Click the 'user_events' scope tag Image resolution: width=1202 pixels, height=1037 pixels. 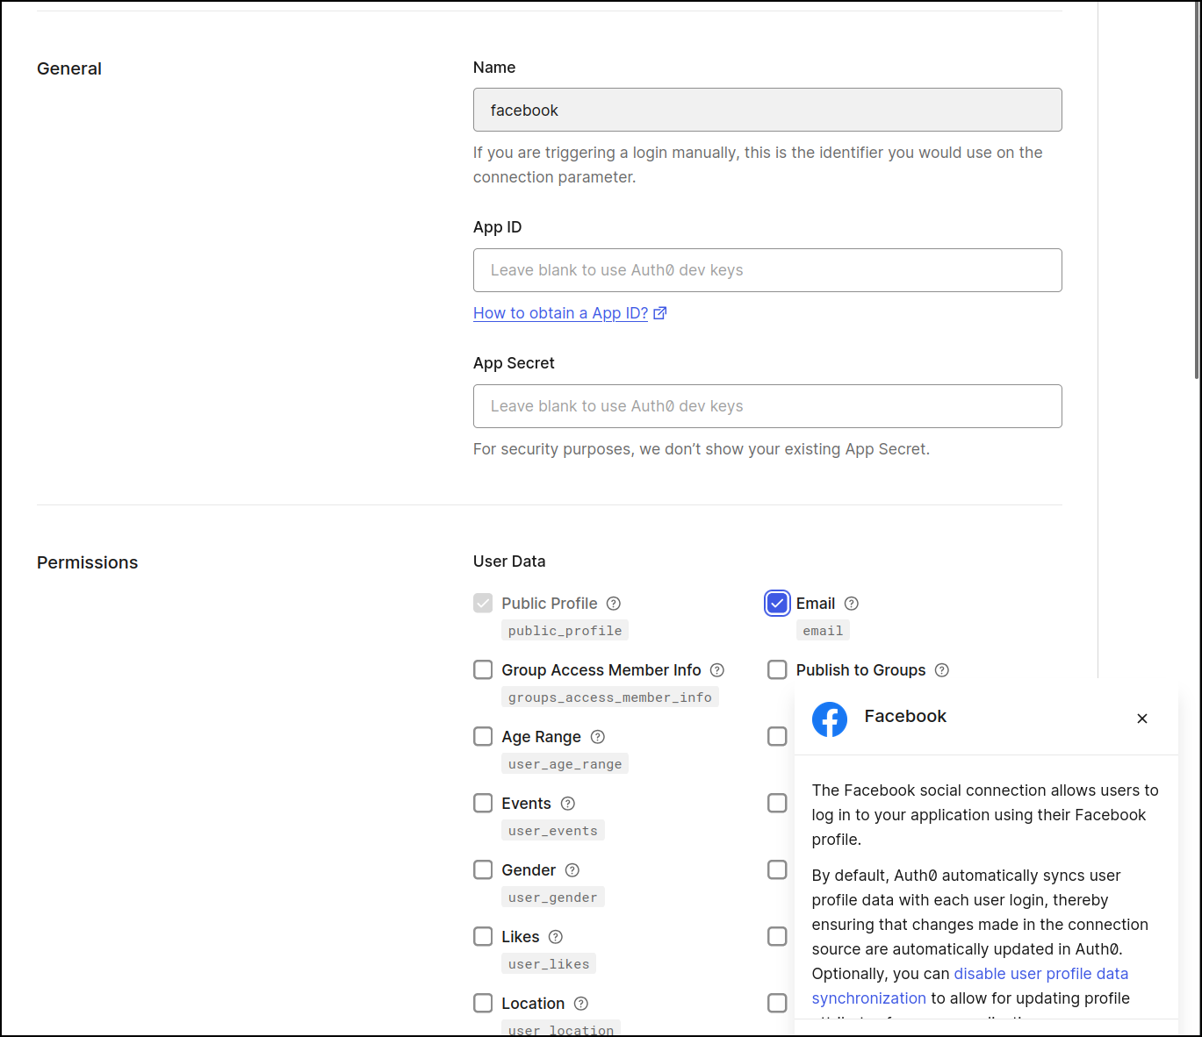click(x=553, y=831)
